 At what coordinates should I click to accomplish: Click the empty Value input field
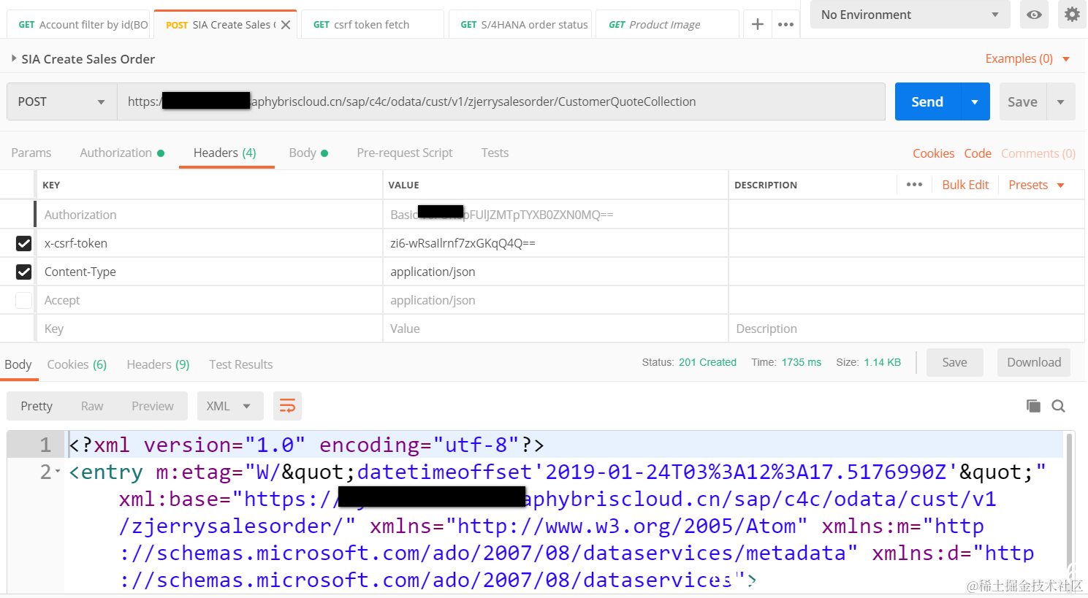click(555, 329)
